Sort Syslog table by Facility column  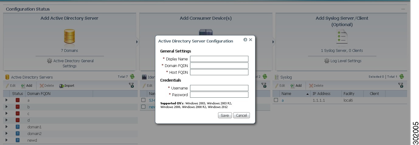click(349, 94)
